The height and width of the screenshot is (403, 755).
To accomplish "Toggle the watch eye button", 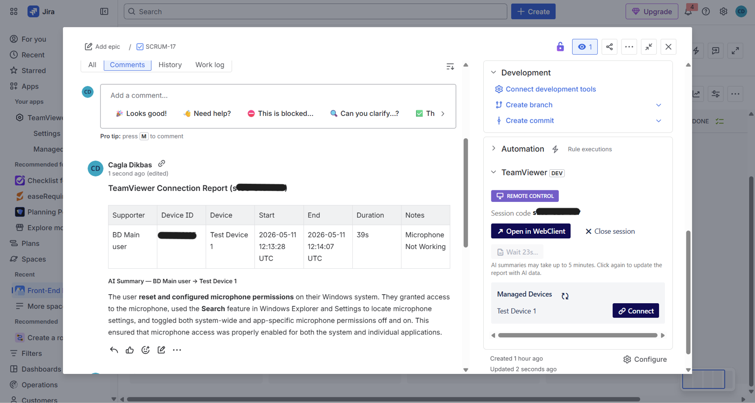I will (x=585, y=47).
